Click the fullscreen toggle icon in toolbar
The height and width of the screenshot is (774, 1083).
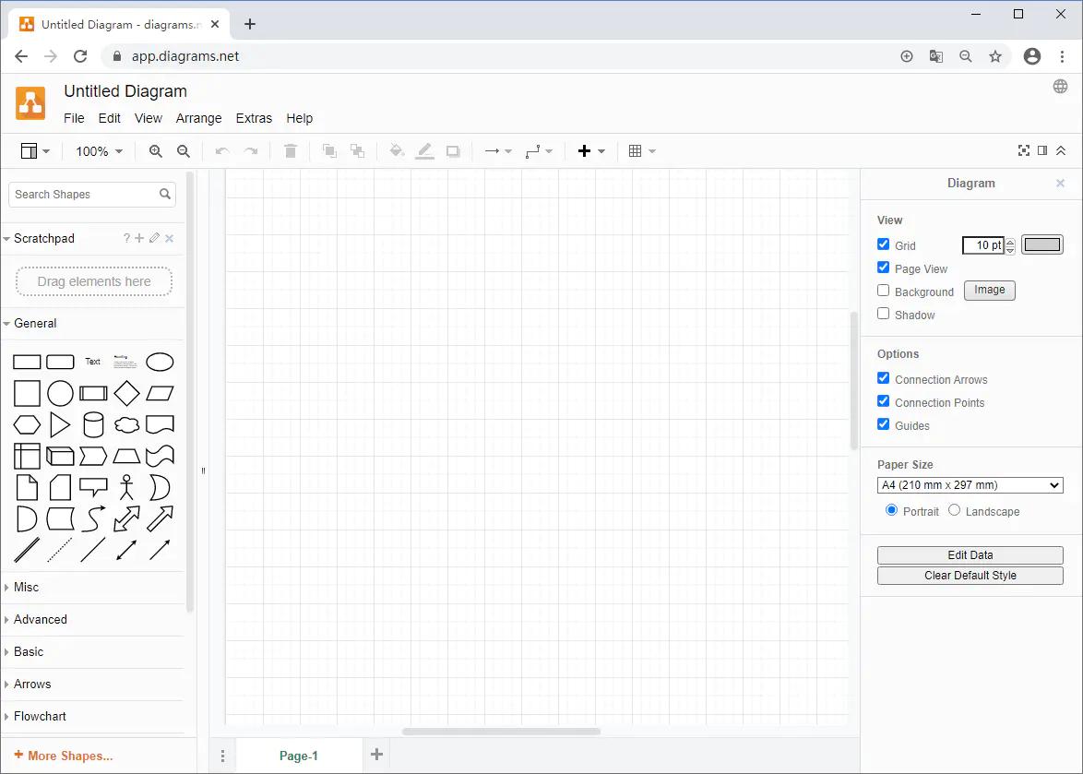(x=1023, y=151)
